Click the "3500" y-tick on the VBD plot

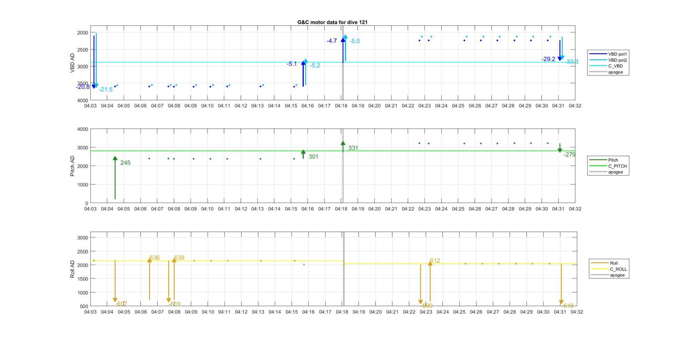tap(82, 83)
